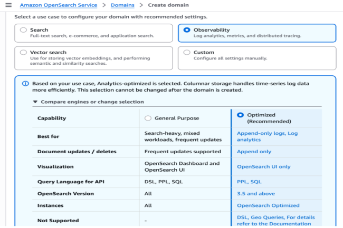Collapse Compare engines or change selection
This screenshot has width=343, height=228.
click(88, 102)
